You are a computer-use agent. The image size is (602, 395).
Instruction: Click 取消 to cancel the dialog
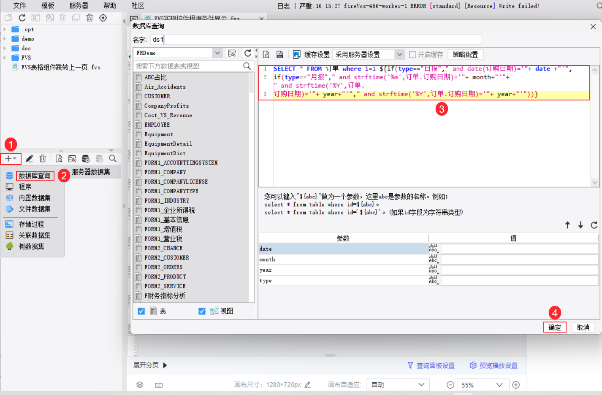click(x=583, y=327)
